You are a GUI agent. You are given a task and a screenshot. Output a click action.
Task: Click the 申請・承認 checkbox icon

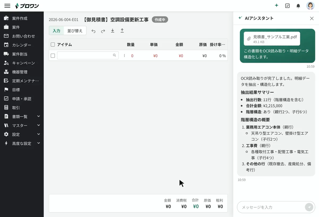(6, 99)
